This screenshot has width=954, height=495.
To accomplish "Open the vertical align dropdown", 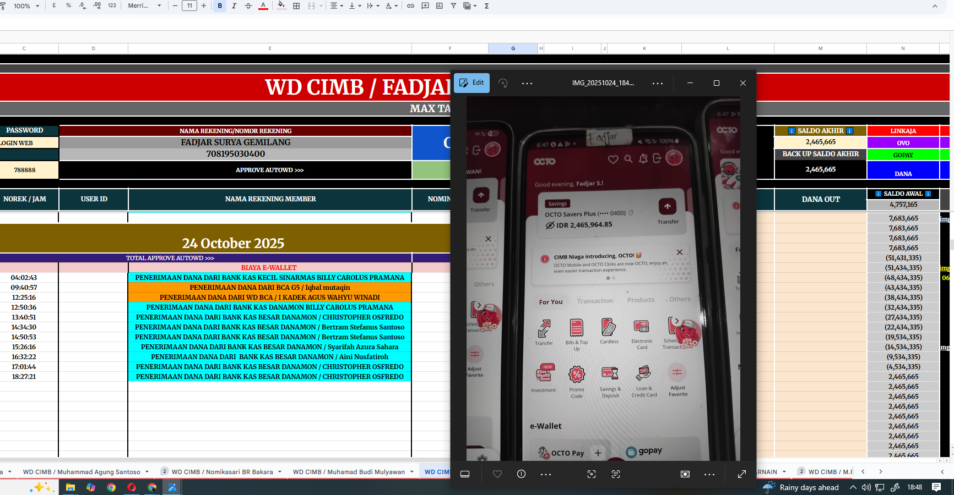I will (x=355, y=6).
